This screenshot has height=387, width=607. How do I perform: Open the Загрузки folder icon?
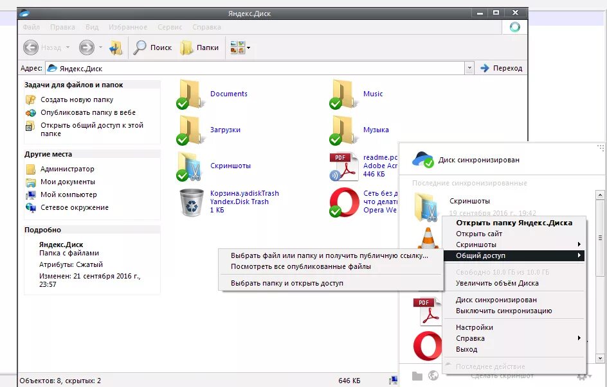190,130
